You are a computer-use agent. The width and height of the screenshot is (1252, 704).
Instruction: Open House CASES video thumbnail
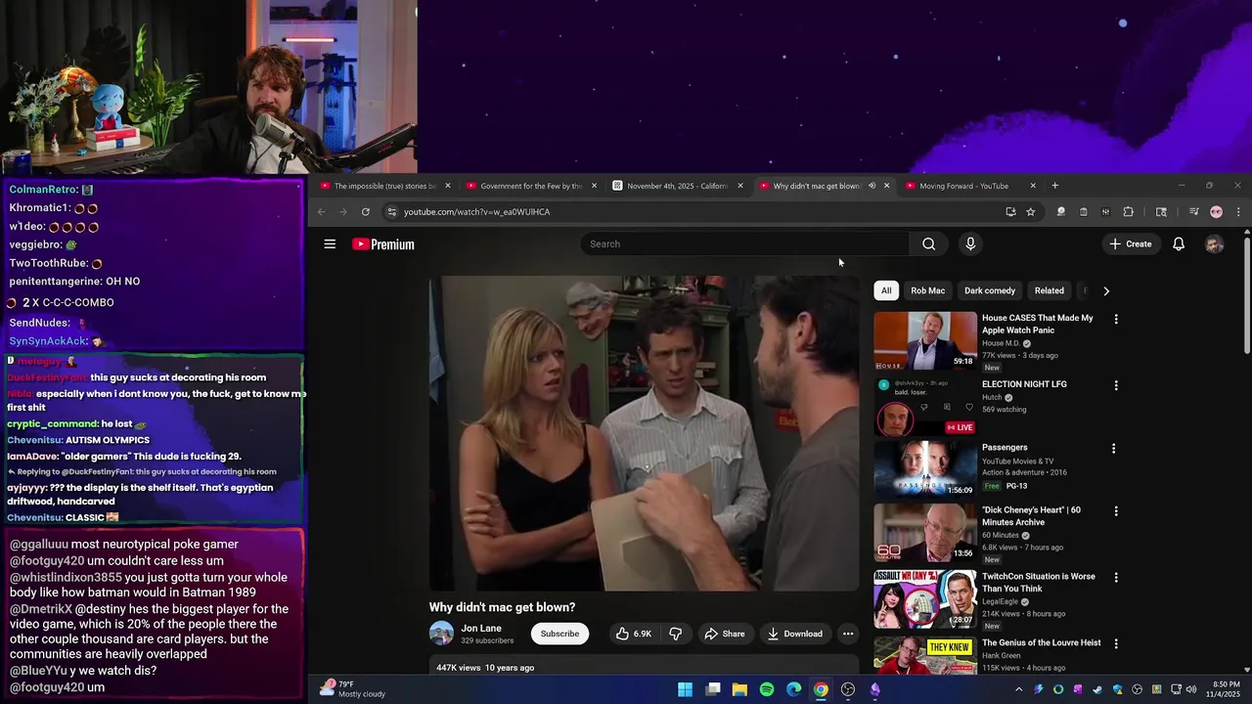pyautogui.click(x=924, y=340)
